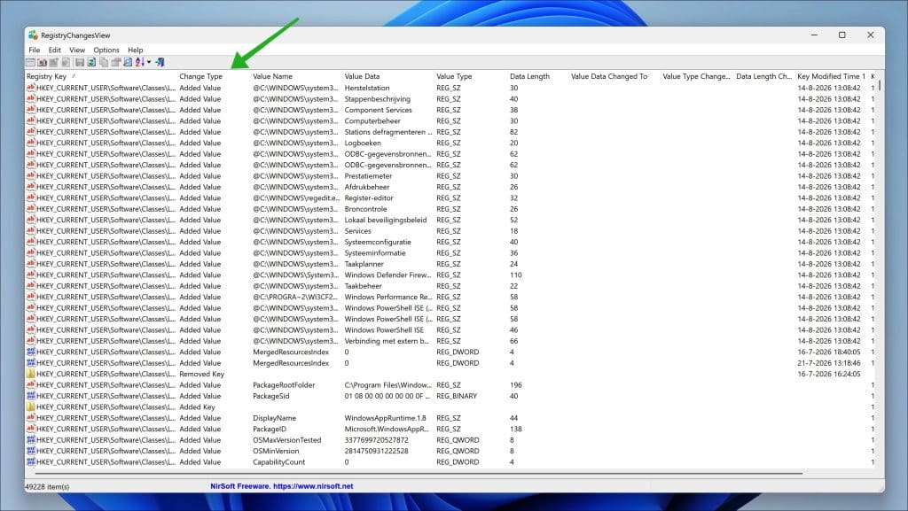The image size is (908, 511).
Task: Click the Properties toolbar icon
Action: coord(116,62)
